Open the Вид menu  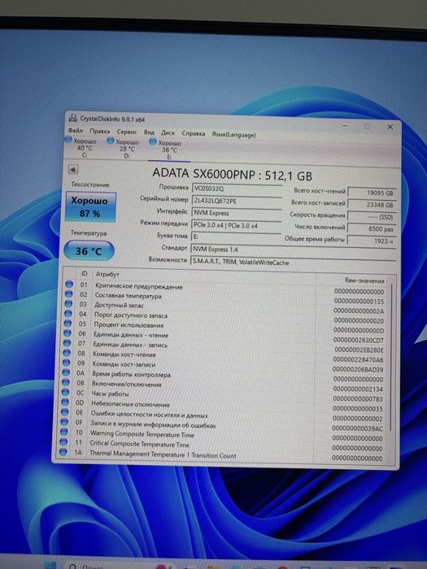(149, 132)
